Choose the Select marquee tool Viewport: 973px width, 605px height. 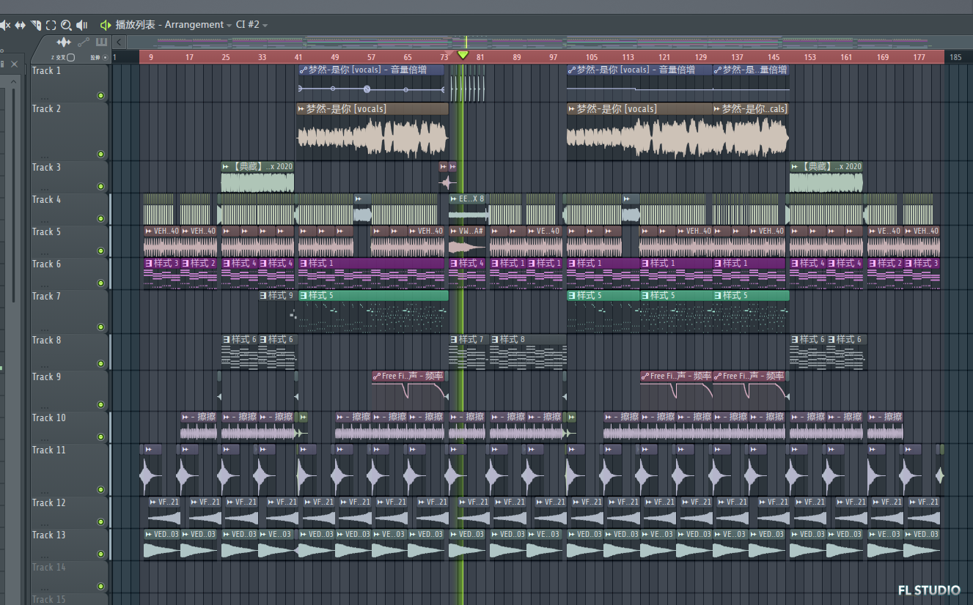51,25
